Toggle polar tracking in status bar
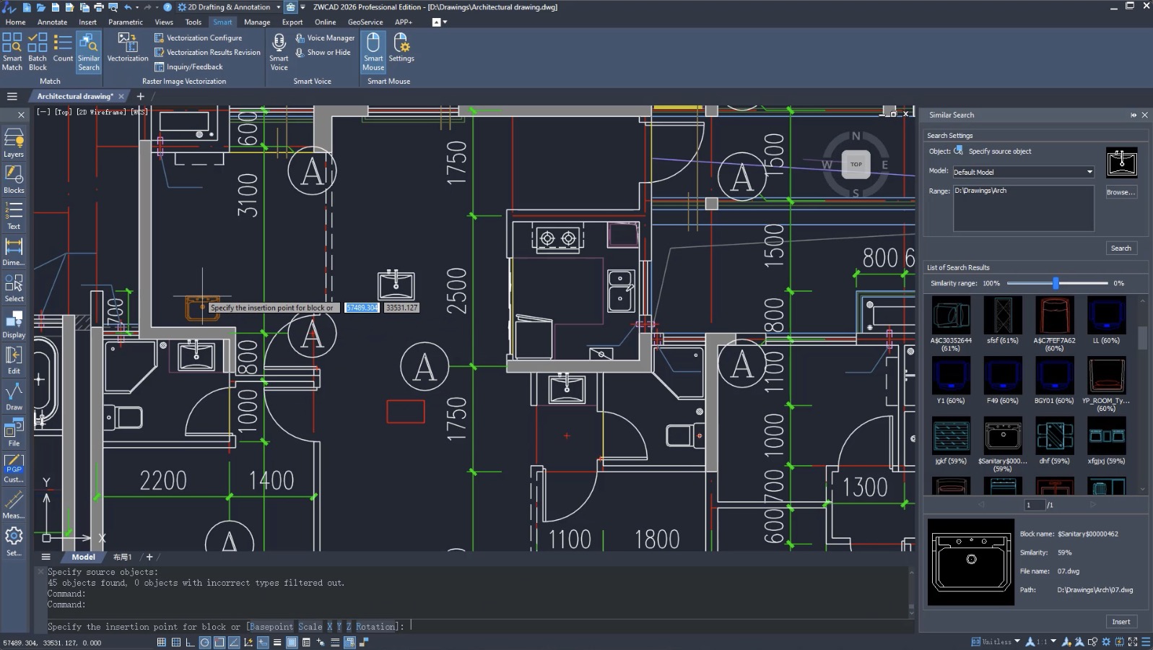This screenshot has height=650, width=1153. point(205,642)
